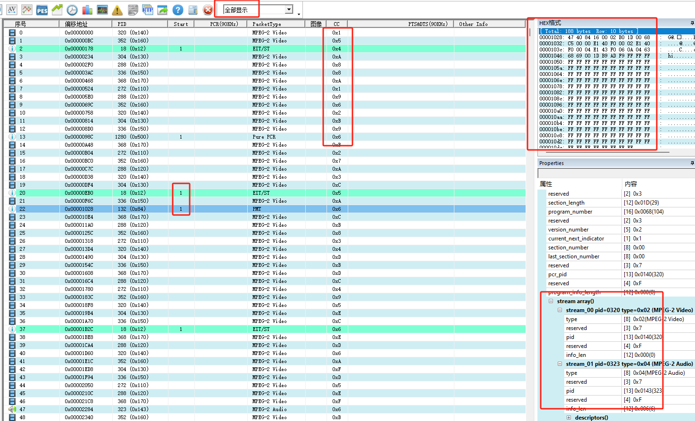Screen dimensions: 695x421
Task: Open the binary data view icon
Action: pos(133,10)
